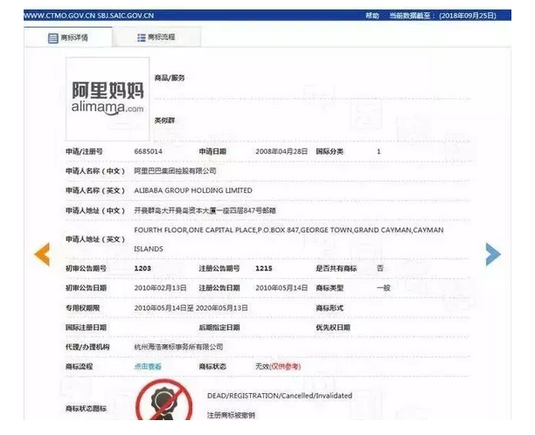Select registration number 6685014

coord(148,151)
